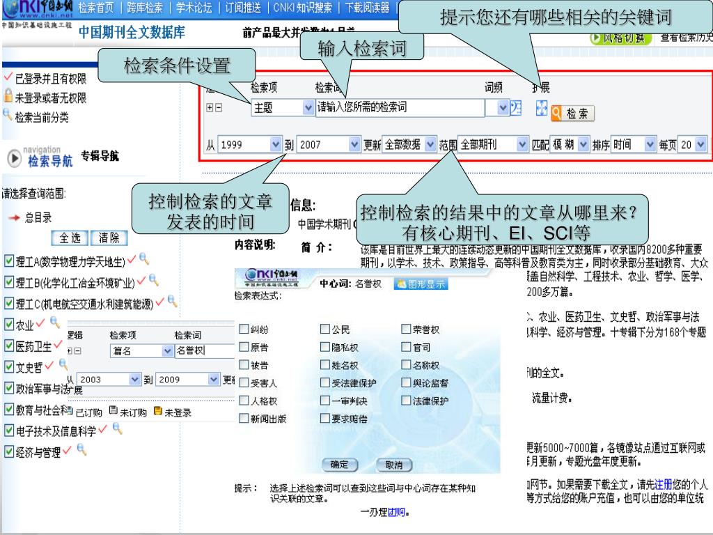Screen dimensions: 713x535
Task: Open the 跨库检索 menu item
Action: tap(145, 8)
